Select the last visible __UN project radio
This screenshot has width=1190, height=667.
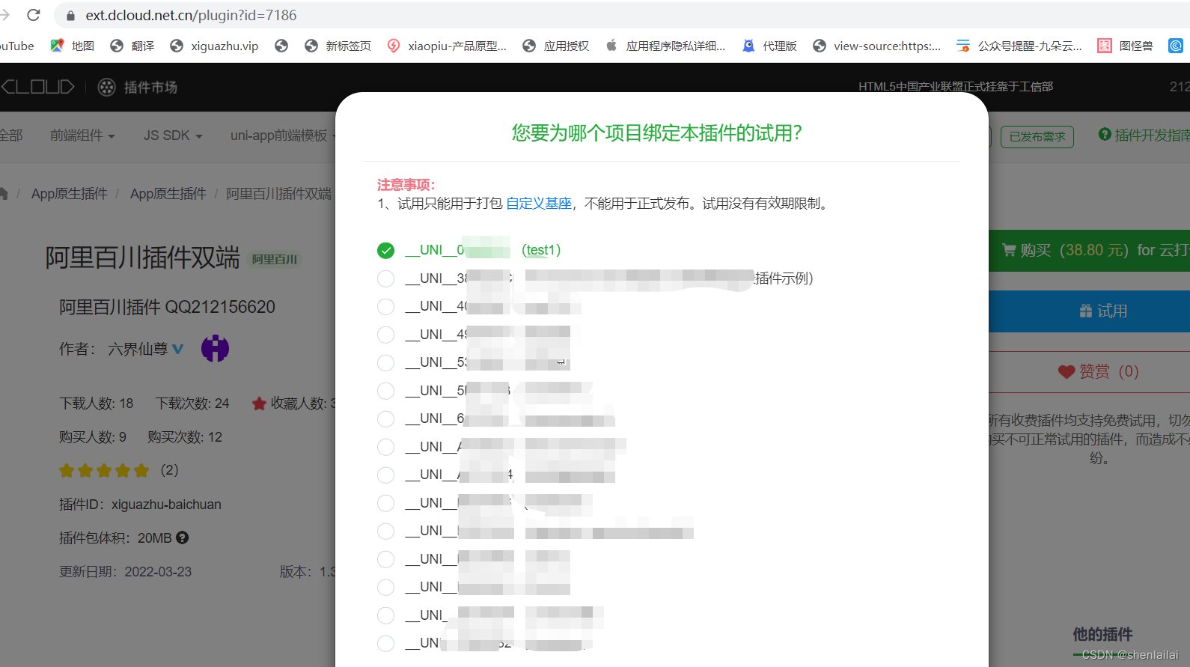click(x=385, y=643)
